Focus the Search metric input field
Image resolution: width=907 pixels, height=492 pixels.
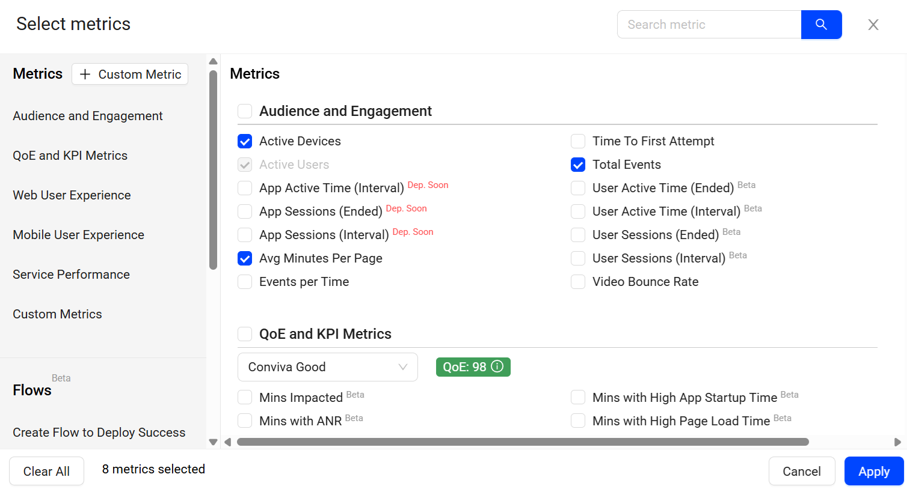(x=709, y=25)
